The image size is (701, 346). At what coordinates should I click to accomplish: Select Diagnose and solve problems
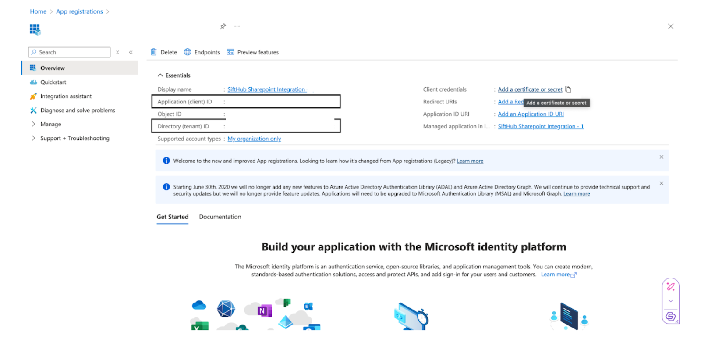(x=78, y=110)
